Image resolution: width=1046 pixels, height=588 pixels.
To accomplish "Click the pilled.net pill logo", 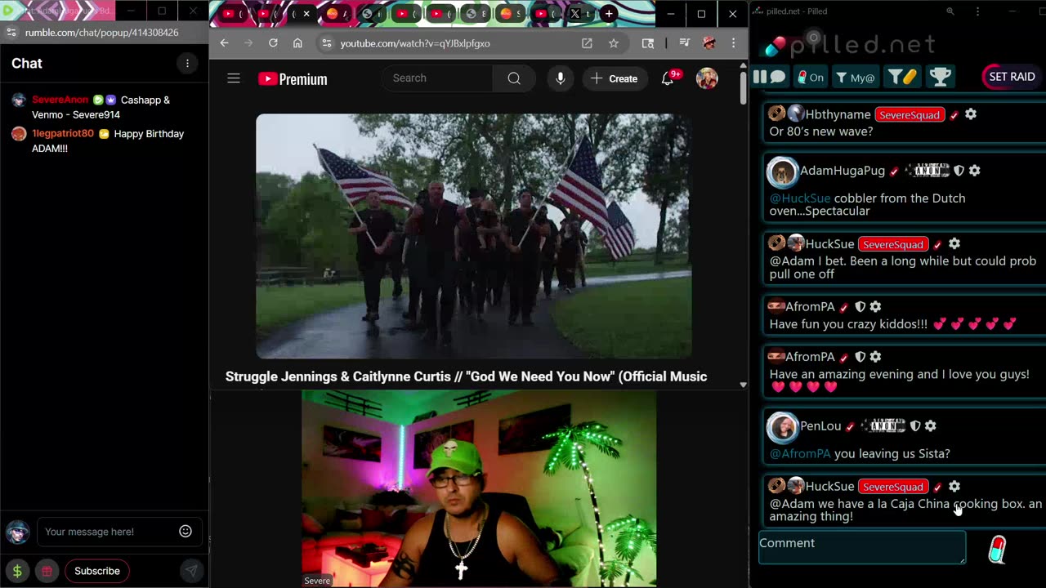I will [775, 45].
